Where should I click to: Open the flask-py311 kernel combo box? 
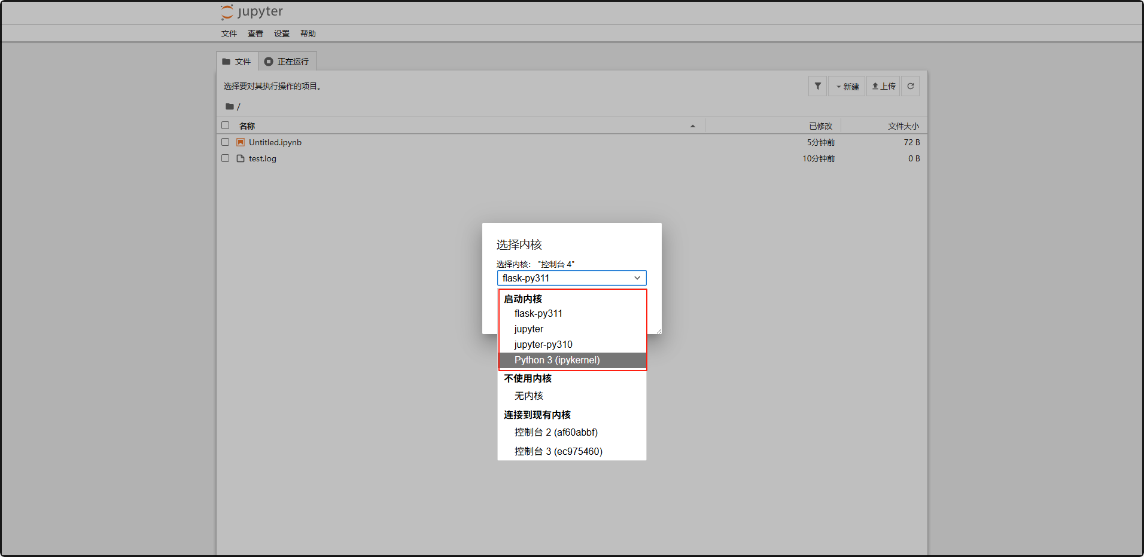572,278
